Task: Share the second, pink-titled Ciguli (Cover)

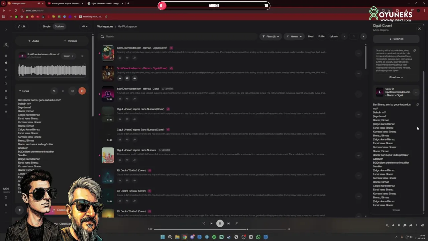Action: 134,78
